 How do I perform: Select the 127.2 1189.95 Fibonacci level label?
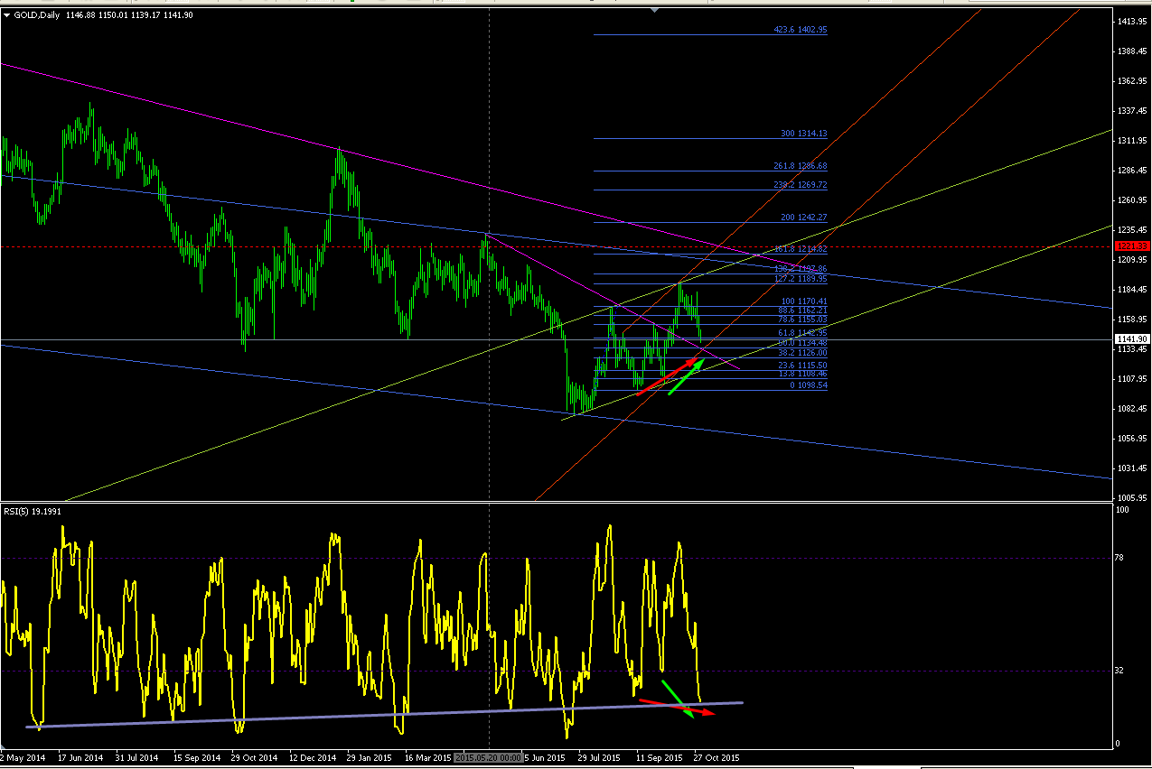pos(800,279)
